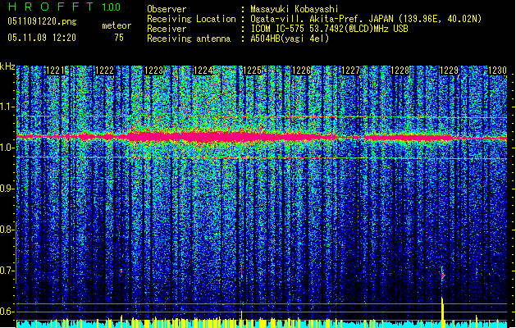This screenshot has width=516, height=328.
Task: Click the 1221 time marker
Action: click(x=56, y=71)
